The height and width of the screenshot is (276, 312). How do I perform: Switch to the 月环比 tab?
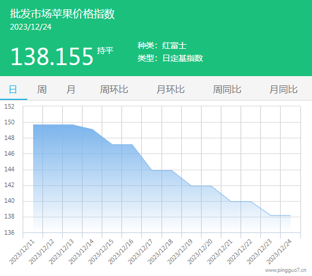coord(170,89)
